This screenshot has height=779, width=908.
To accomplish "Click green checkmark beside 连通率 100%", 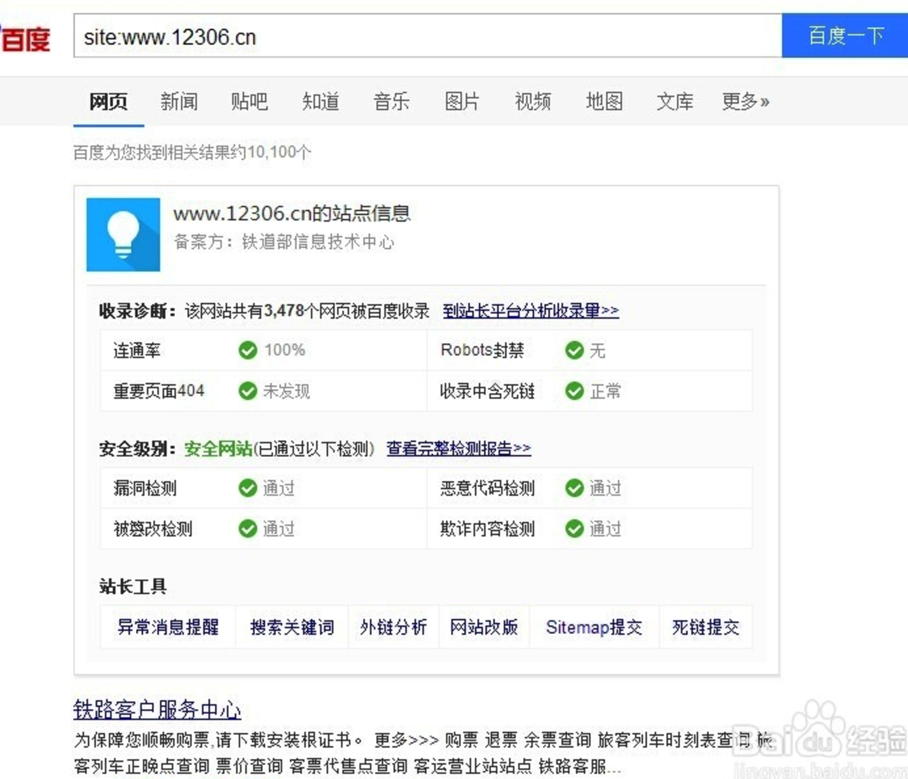I will click(x=247, y=350).
